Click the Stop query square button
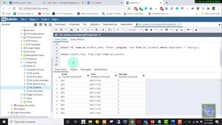 click(x=146, y=30)
